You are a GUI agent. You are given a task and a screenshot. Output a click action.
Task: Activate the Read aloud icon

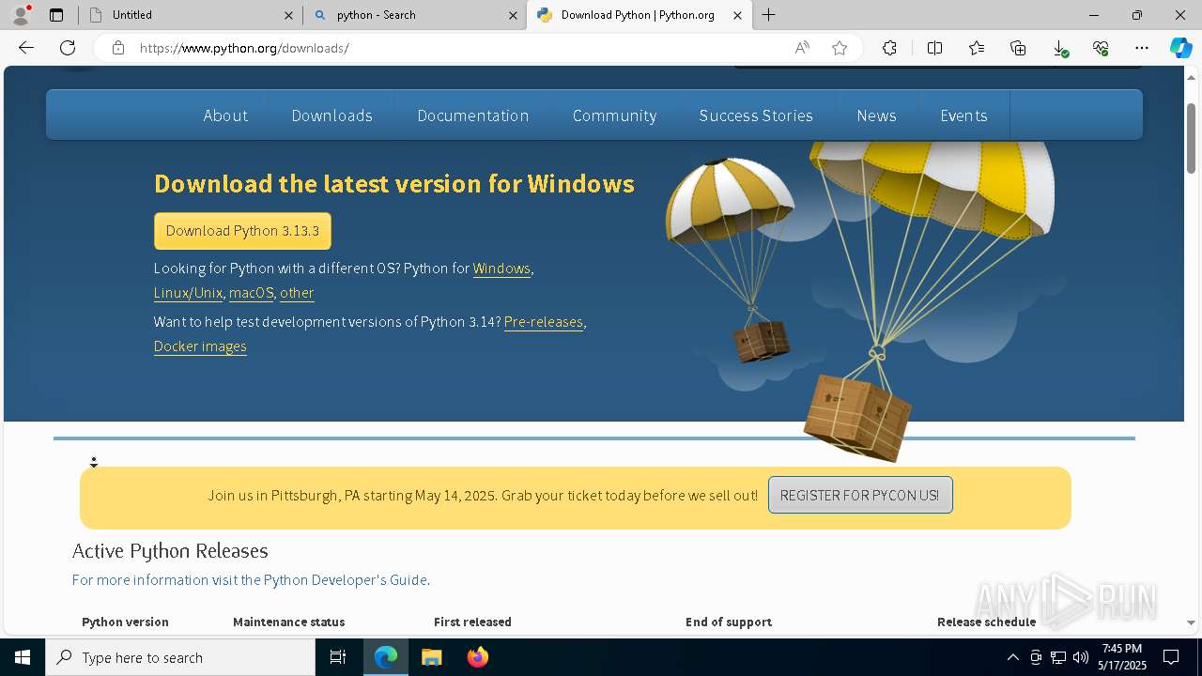[x=802, y=48]
